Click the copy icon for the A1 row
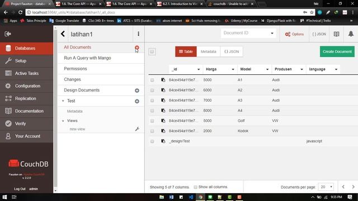 pyautogui.click(x=163, y=80)
